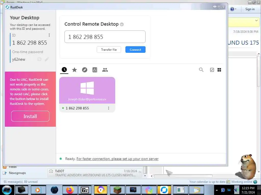Open the Minecraft grass block taskbar icon
The width and height of the screenshot is (261, 195).
(x=117, y=190)
